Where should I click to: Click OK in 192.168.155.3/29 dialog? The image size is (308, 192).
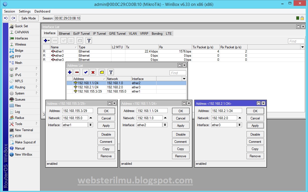pyautogui.click(x=106, y=111)
